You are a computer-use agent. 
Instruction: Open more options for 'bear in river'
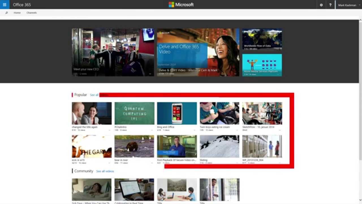[x=152, y=163]
